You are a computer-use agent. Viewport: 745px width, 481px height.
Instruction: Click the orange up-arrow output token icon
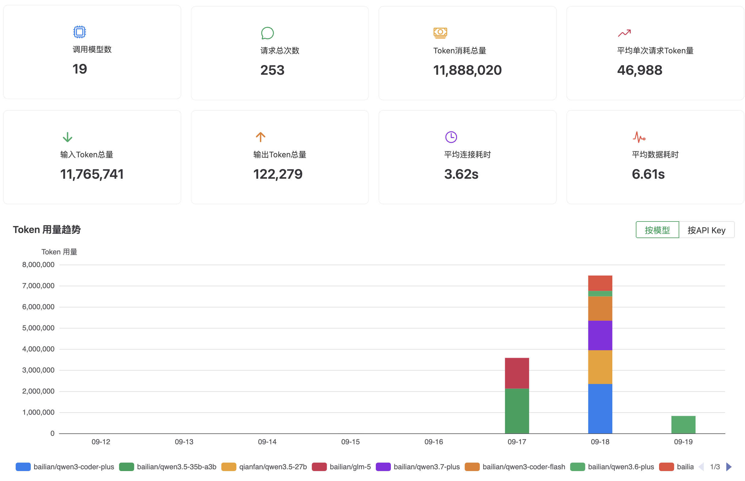pyautogui.click(x=260, y=137)
